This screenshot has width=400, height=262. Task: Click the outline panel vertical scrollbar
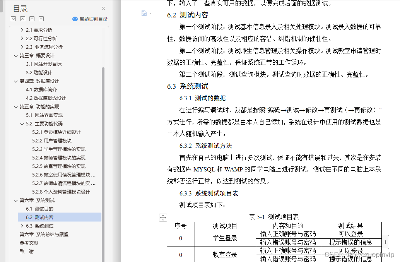click(103, 164)
